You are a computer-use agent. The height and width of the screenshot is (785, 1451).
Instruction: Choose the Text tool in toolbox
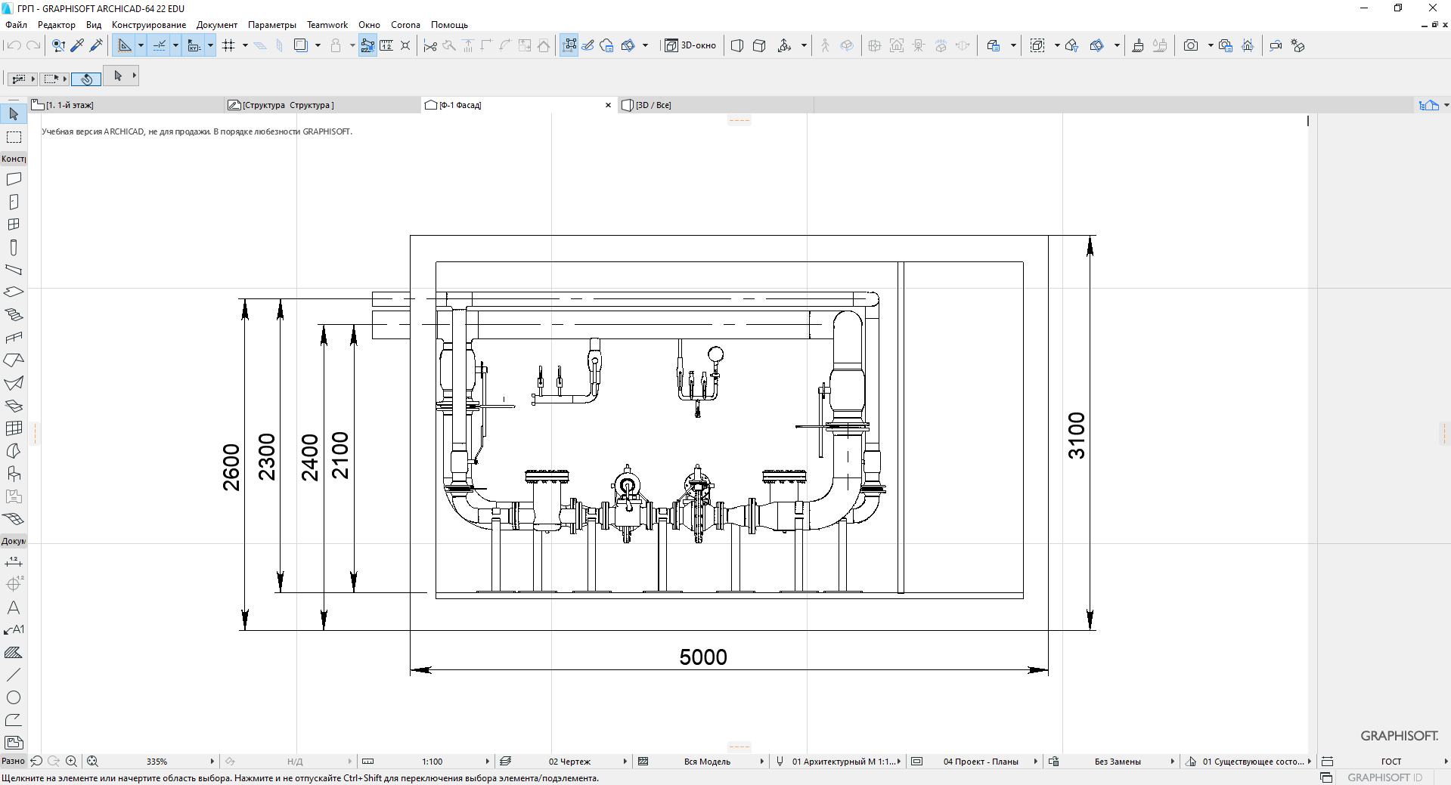(14, 607)
